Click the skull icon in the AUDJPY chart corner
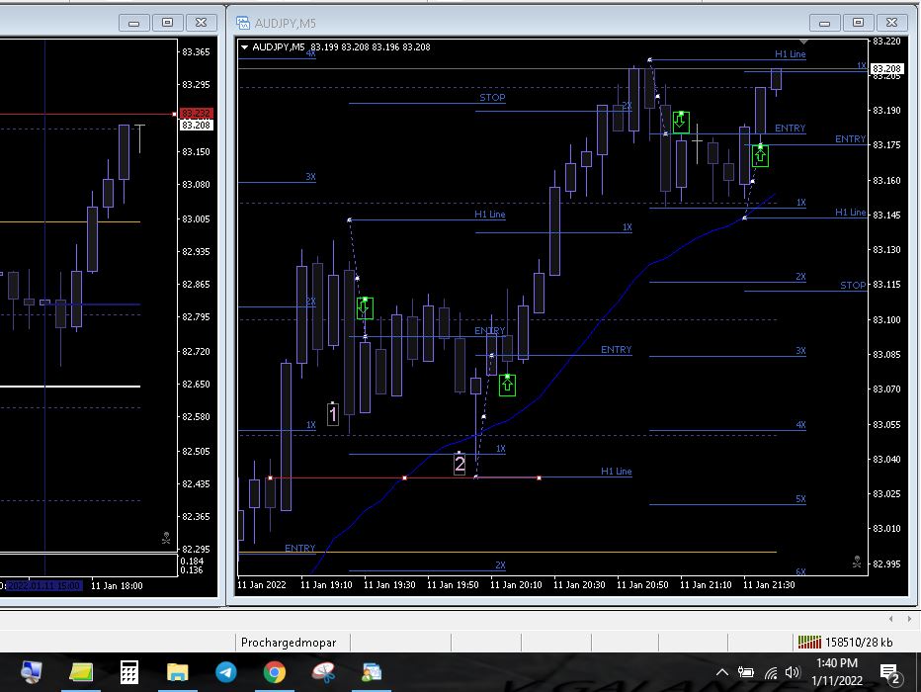This screenshot has height=692, width=921. tap(856, 562)
